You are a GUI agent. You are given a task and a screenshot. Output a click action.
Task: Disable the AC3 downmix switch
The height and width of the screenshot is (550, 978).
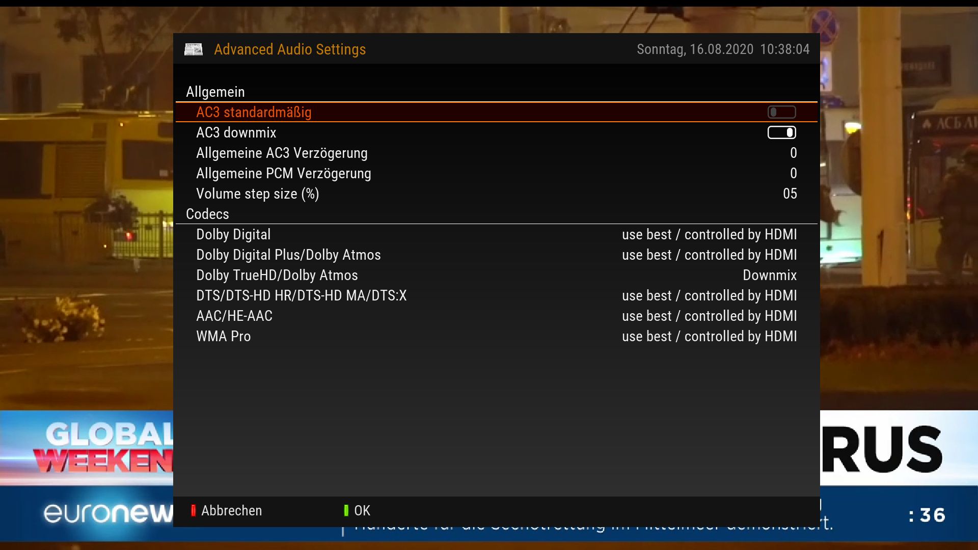[x=781, y=132]
